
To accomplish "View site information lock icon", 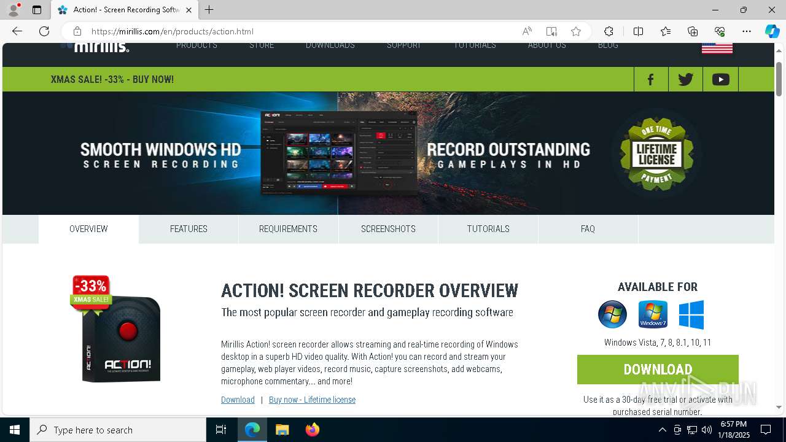I will coord(77,31).
